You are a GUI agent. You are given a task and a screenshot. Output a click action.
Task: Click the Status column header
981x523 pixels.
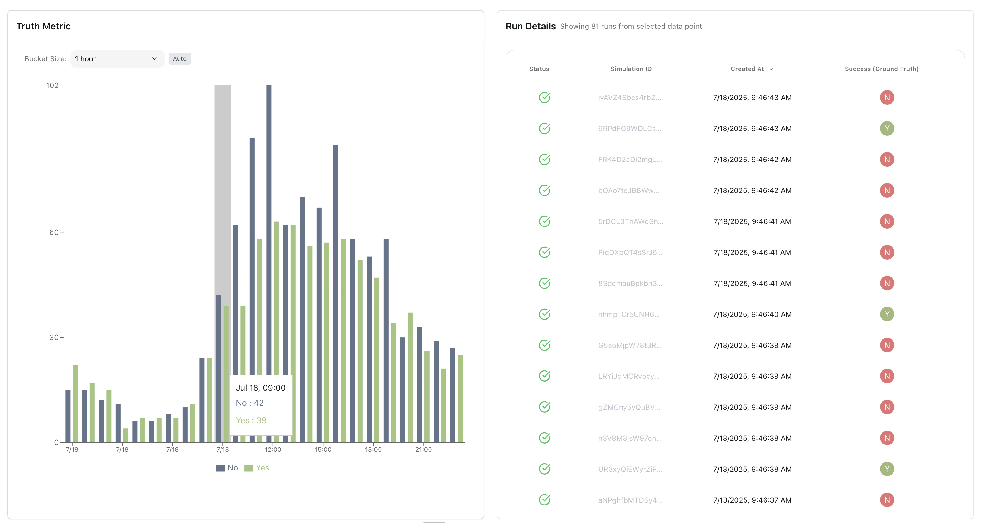(x=539, y=69)
